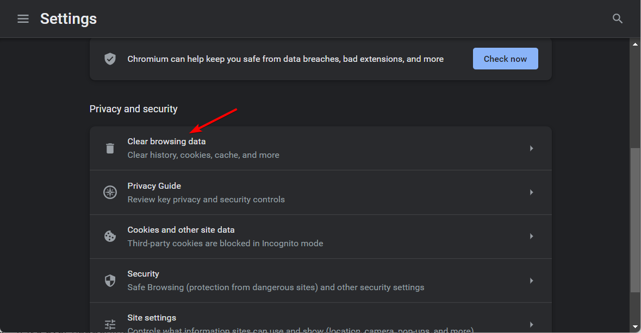Click the search settings magnifier icon
This screenshot has width=641, height=333.
pyautogui.click(x=617, y=19)
